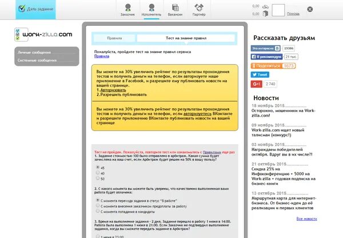This screenshot has height=238, width=343.
Task: Click VK 'Это интересно' share button
Action: pos(266,49)
